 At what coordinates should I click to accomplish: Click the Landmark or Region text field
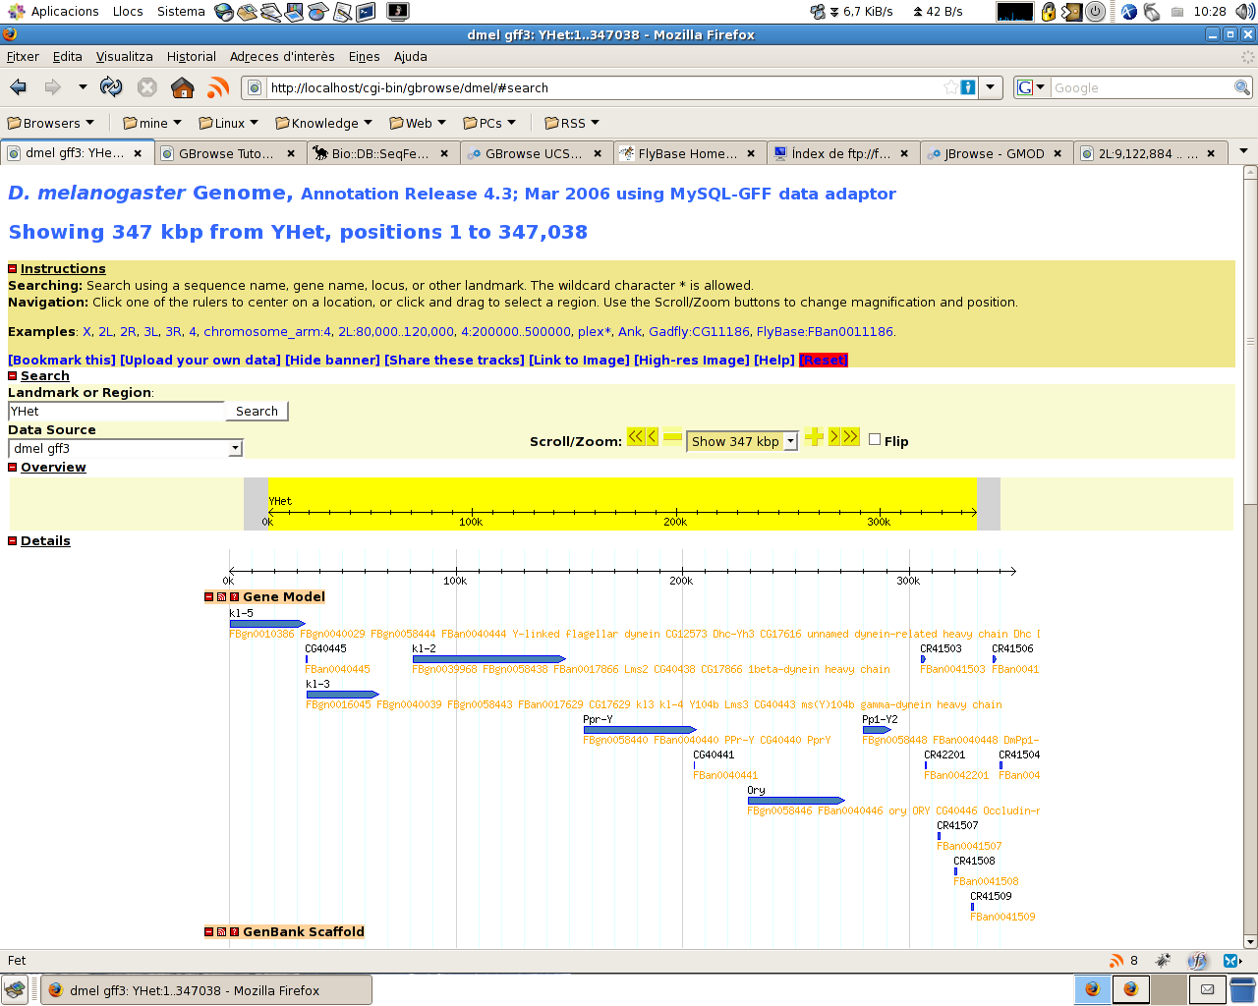point(116,412)
